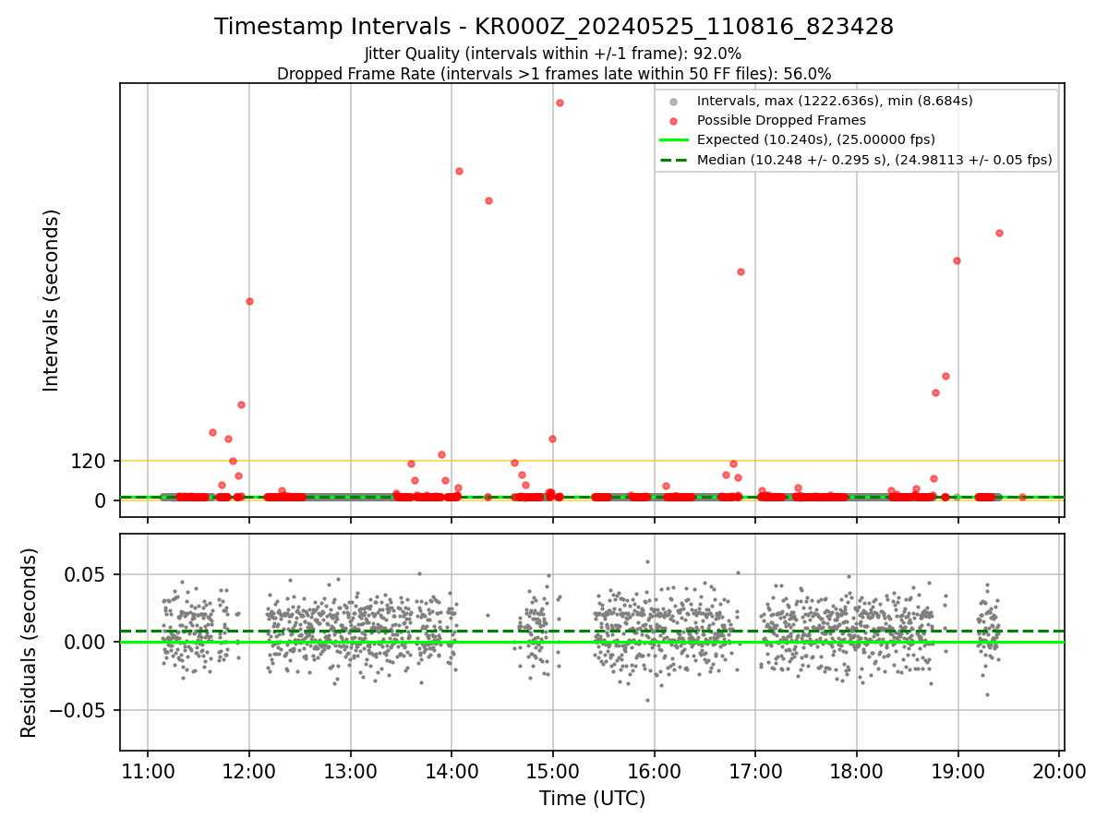The height and width of the screenshot is (831, 1108).
Task: Click the −0.05 tick label on the residuals axis
Action: coord(78,711)
